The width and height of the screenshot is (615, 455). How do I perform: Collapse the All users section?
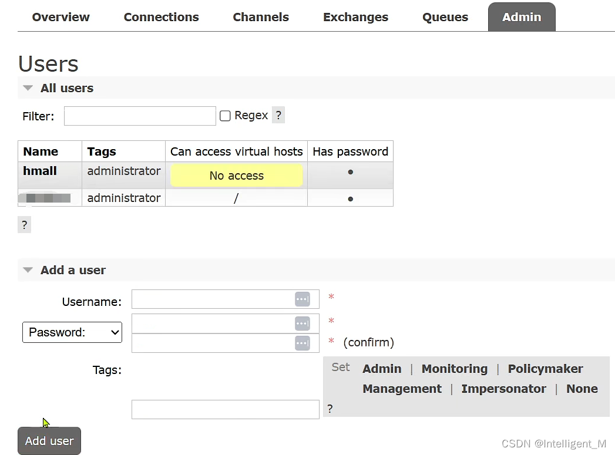[28, 88]
